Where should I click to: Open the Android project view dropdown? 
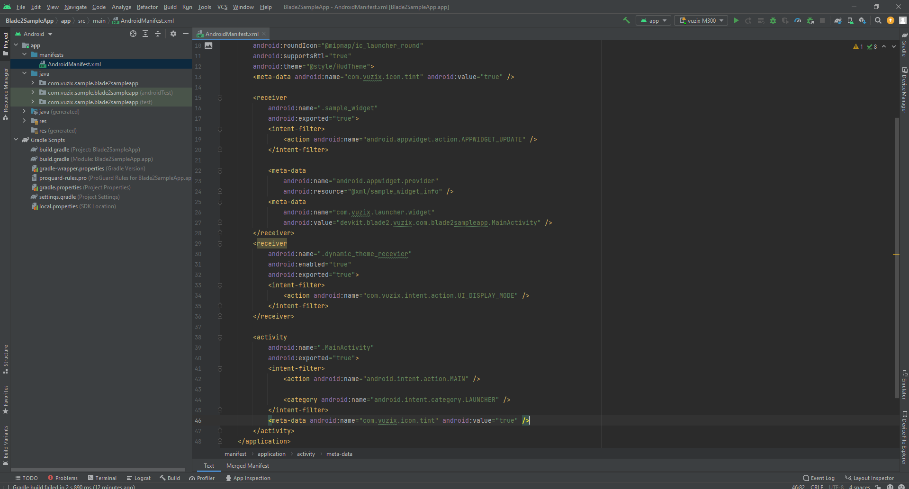coord(34,34)
